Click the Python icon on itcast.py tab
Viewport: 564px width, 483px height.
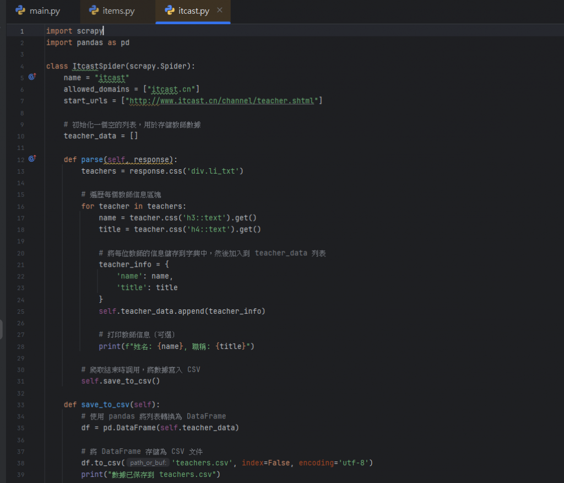tap(170, 10)
